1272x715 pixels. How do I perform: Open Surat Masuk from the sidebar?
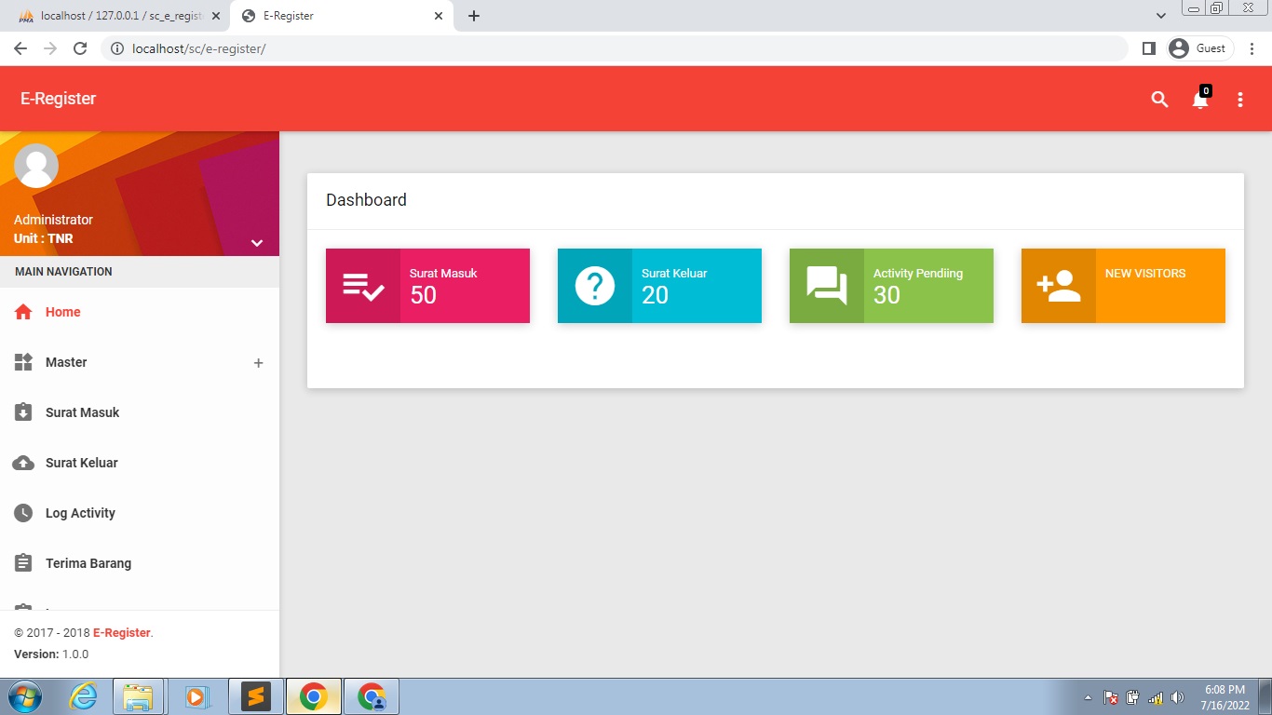pyautogui.click(x=82, y=412)
